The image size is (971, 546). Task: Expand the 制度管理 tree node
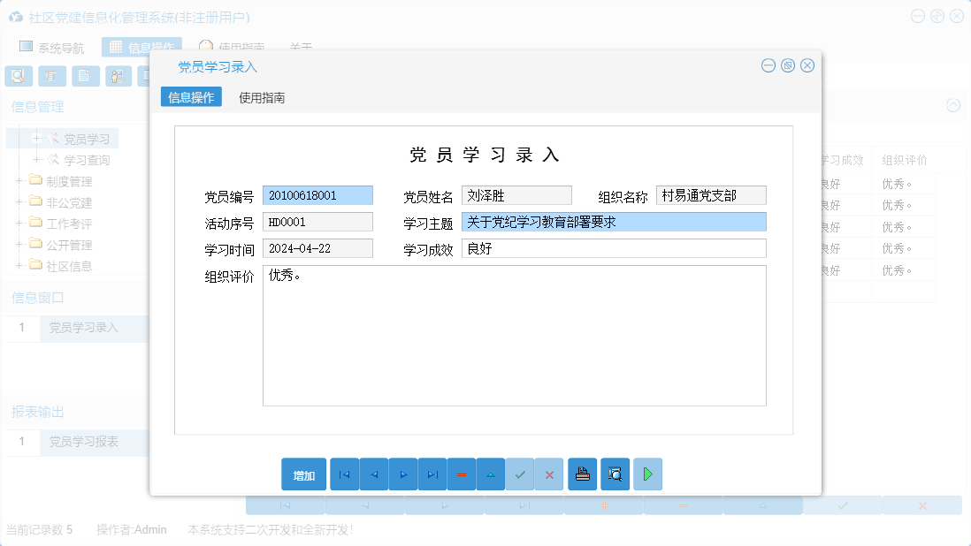click(21, 180)
